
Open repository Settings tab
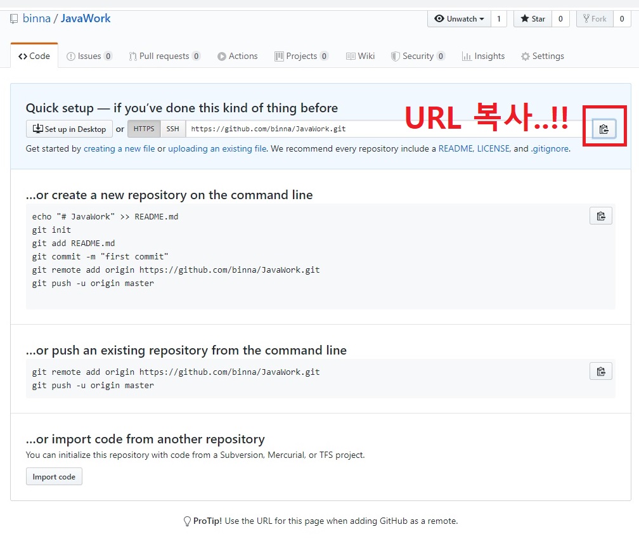(543, 56)
